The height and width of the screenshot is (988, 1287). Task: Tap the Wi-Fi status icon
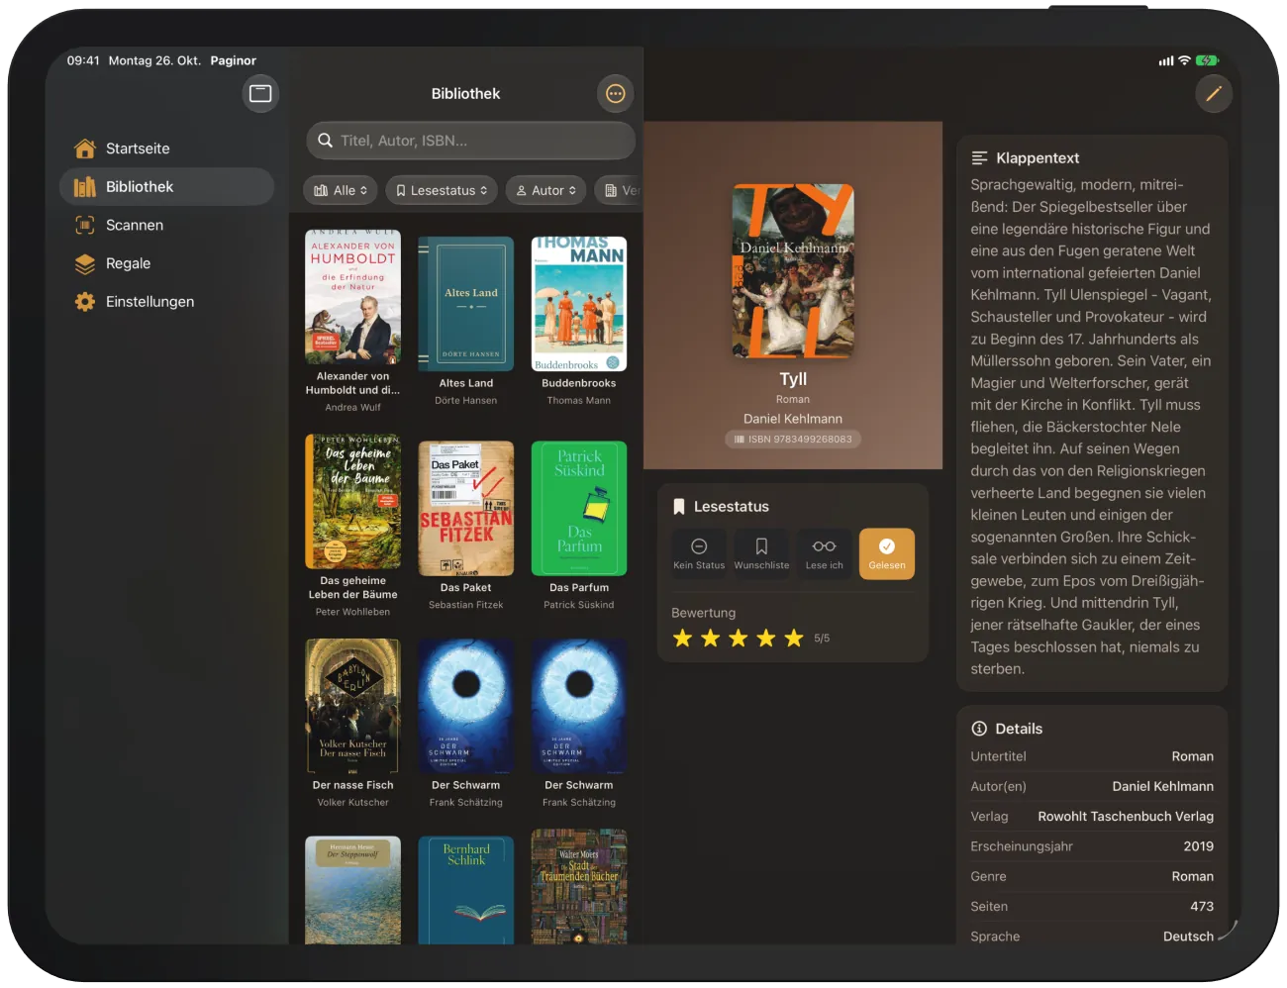[1184, 60]
